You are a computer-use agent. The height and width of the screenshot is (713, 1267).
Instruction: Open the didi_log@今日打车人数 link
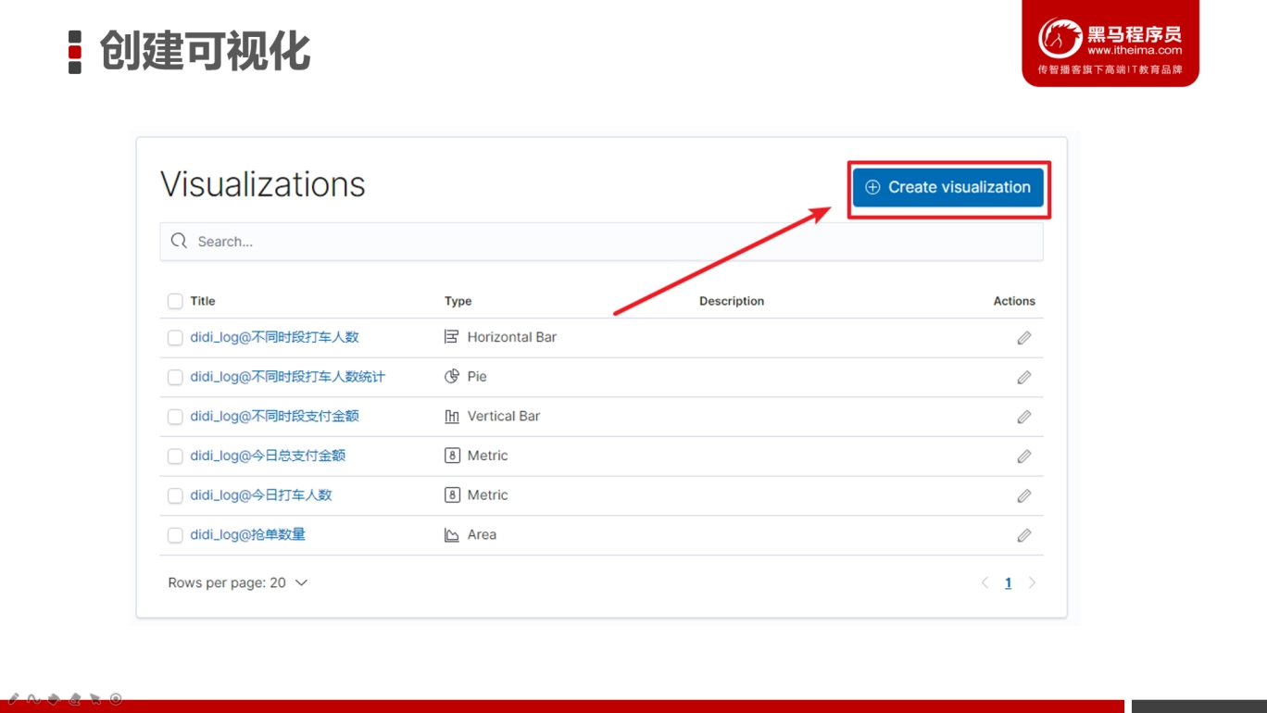(261, 495)
